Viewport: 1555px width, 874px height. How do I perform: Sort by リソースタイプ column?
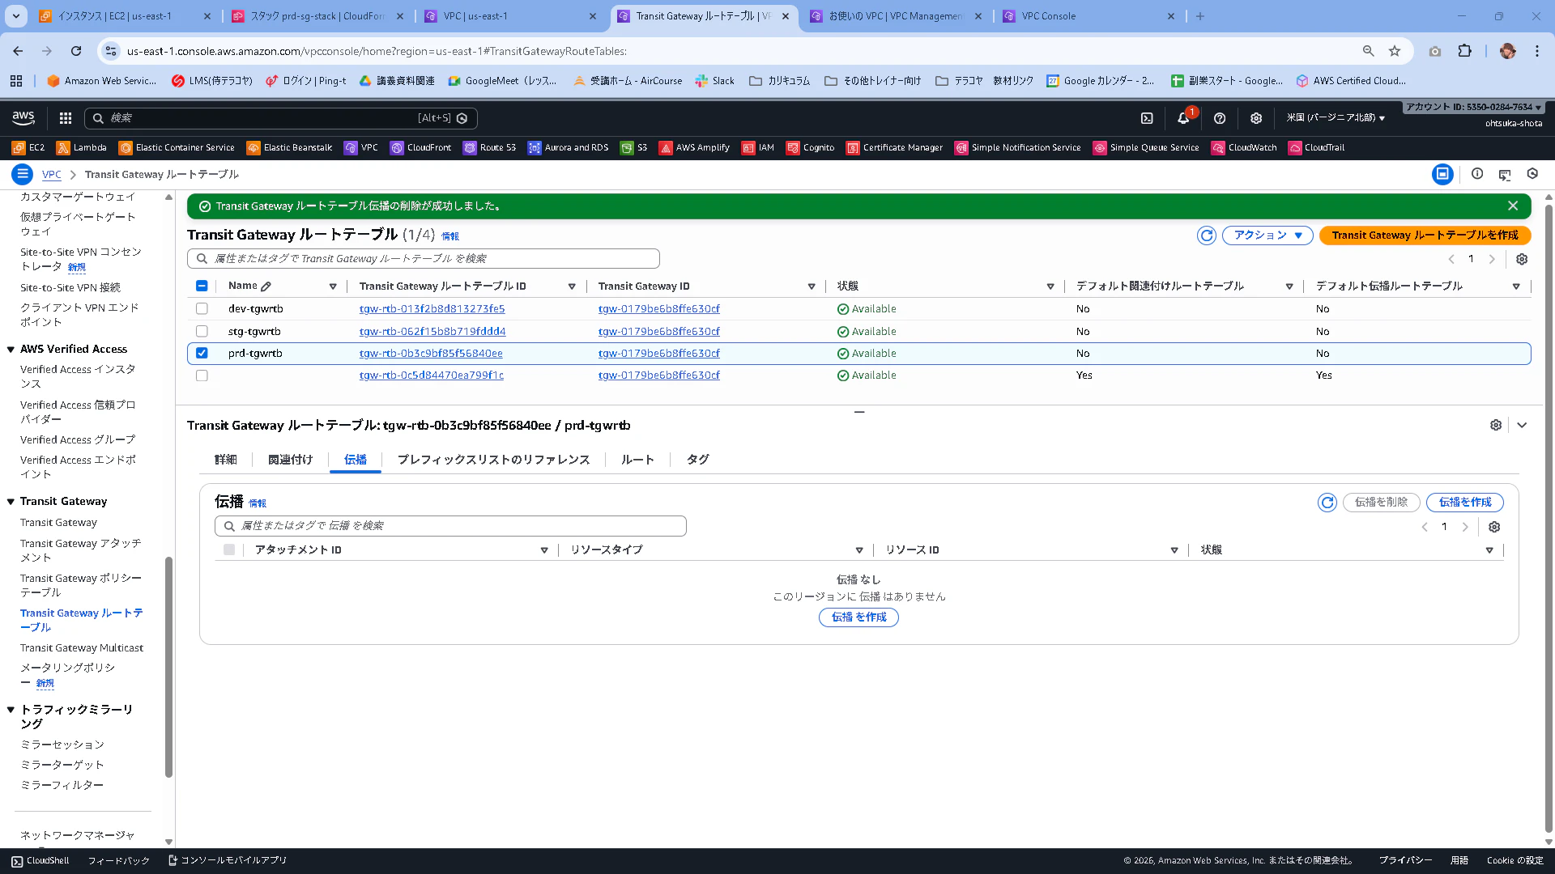(859, 551)
